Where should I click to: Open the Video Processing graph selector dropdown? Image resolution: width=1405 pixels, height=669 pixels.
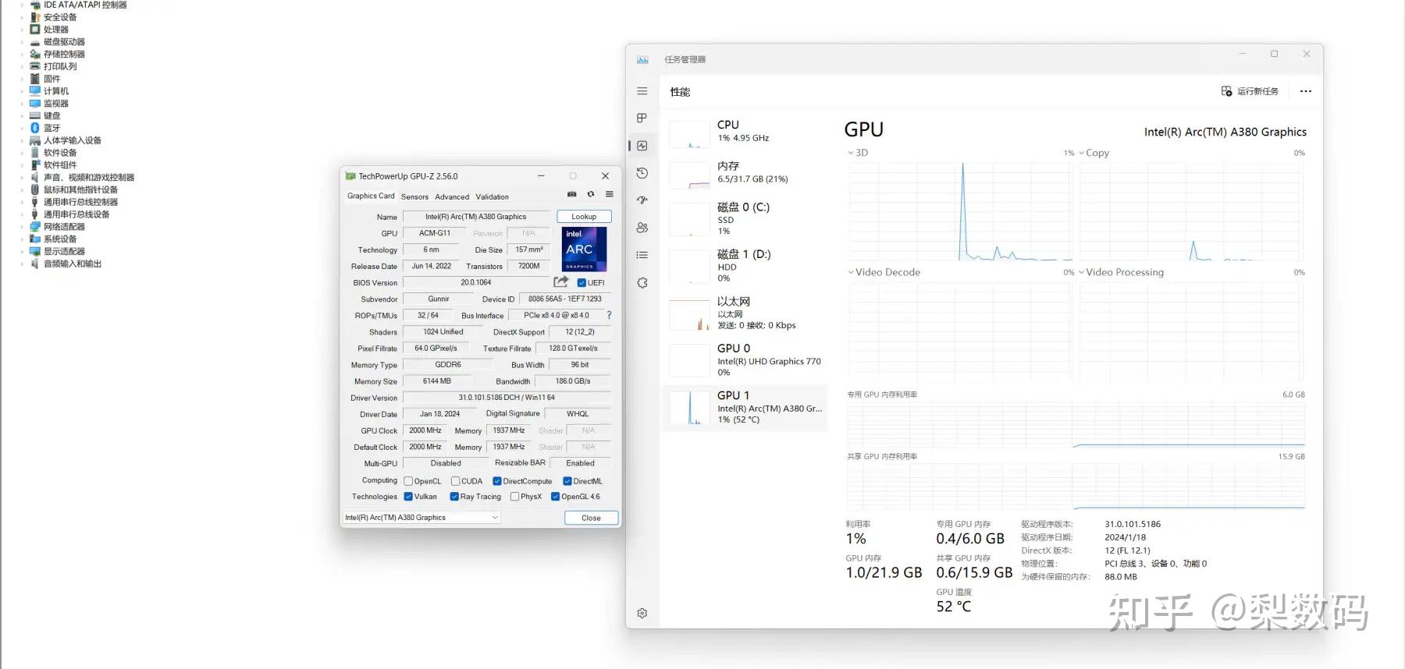coord(1121,272)
